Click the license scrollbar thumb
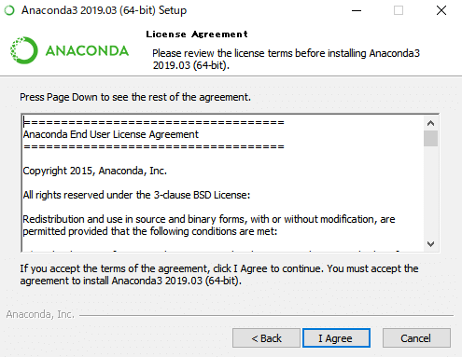This screenshot has height=357, width=462. (x=430, y=138)
